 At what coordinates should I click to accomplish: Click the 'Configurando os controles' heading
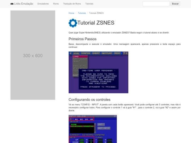click(89, 100)
